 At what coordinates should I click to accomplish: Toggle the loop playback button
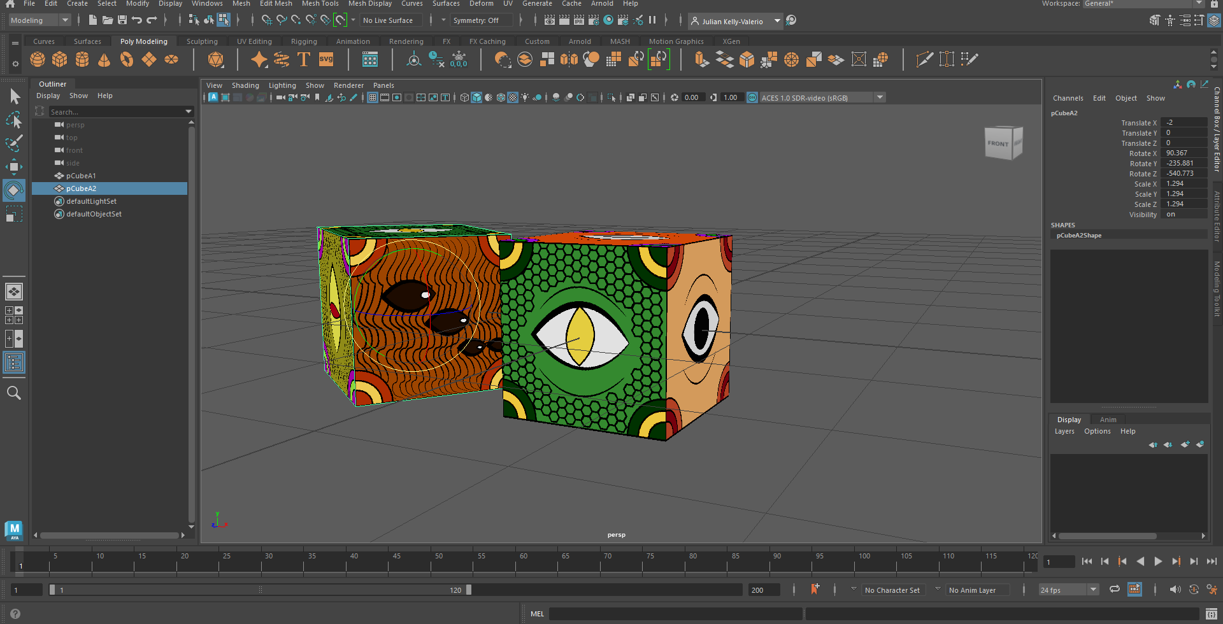tap(1114, 590)
